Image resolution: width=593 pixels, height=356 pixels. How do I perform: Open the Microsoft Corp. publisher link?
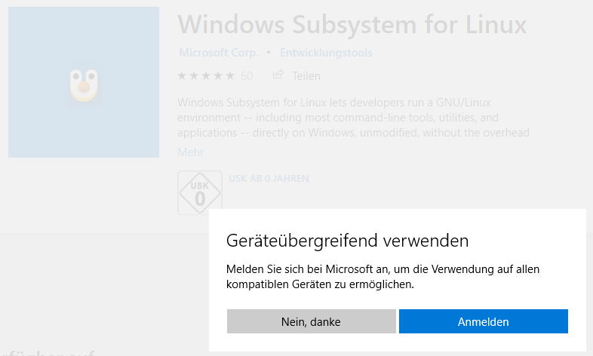[x=218, y=53]
